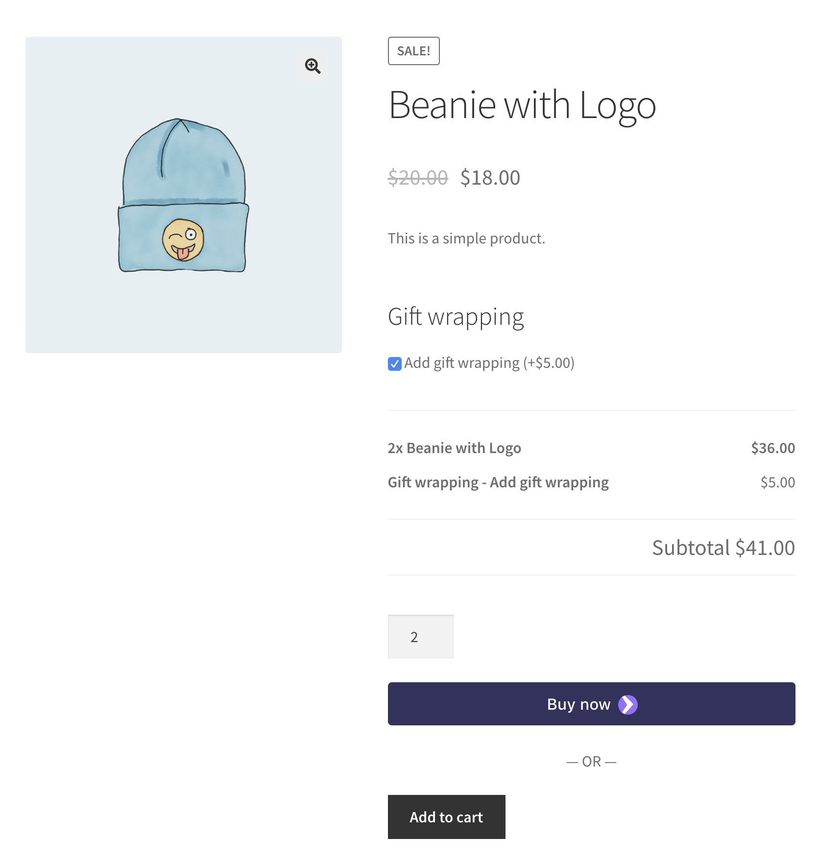This screenshot has width=819, height=863.
Task: Enable the blue checkbox under Gift wrapping
Action: [x=394, y=363]
